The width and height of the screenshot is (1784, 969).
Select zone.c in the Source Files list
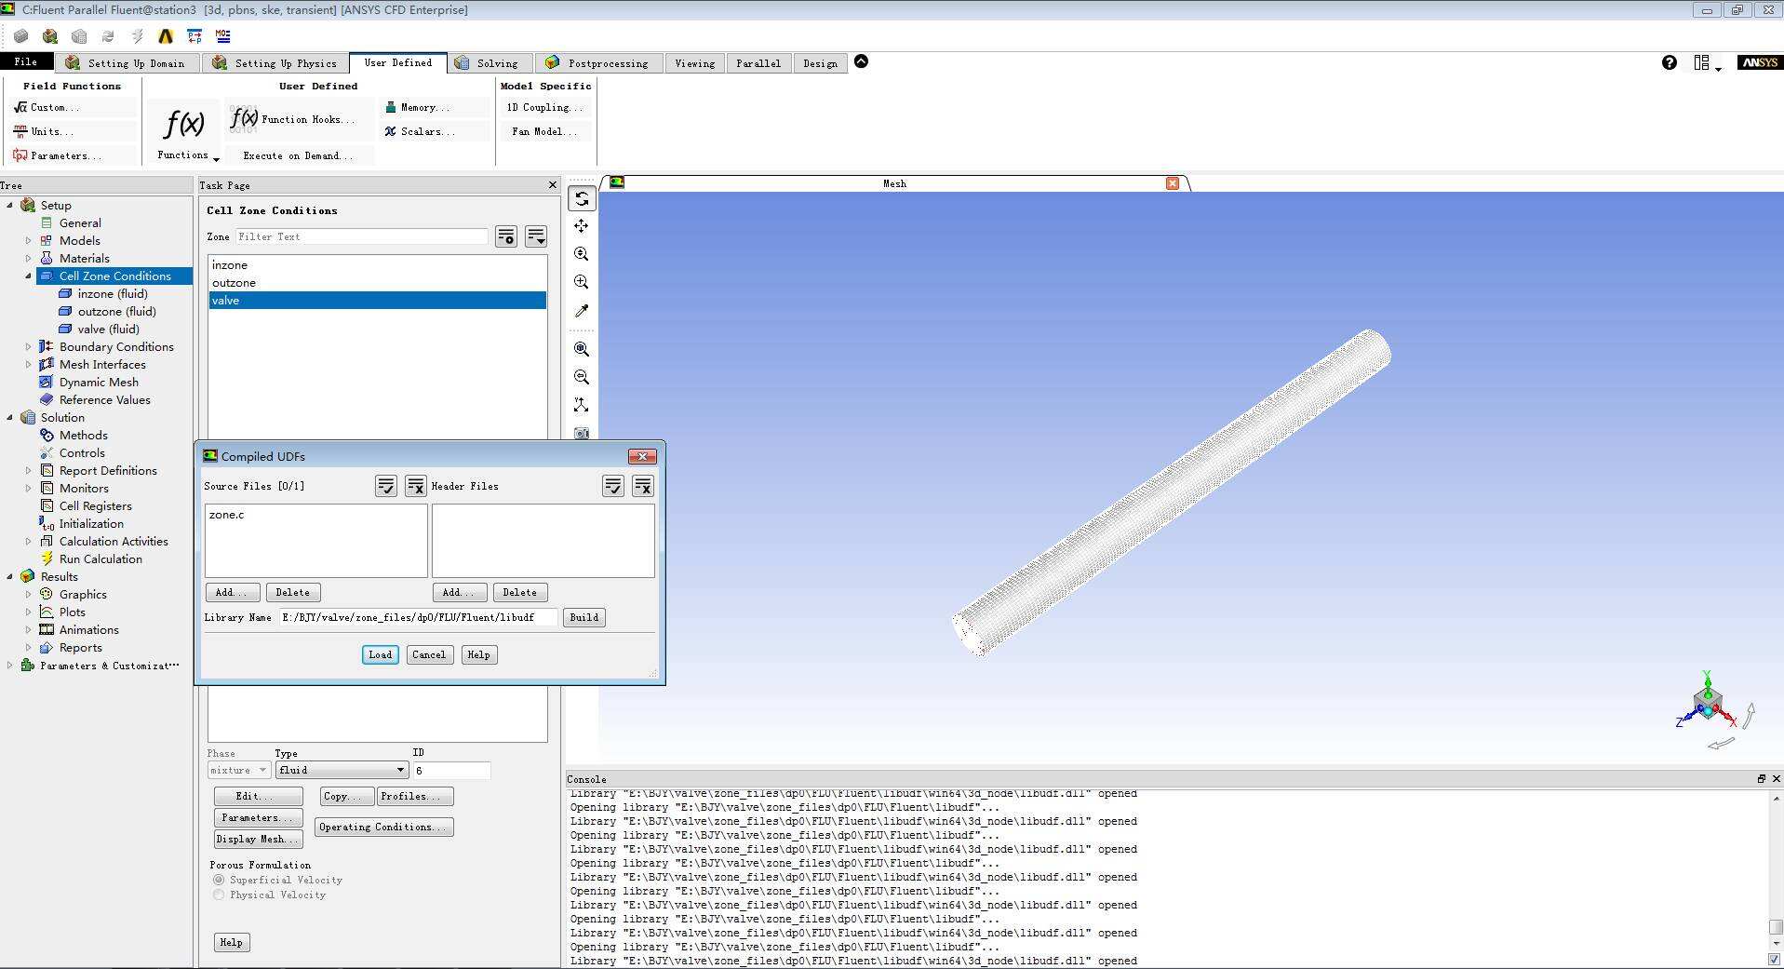point(227,515)
